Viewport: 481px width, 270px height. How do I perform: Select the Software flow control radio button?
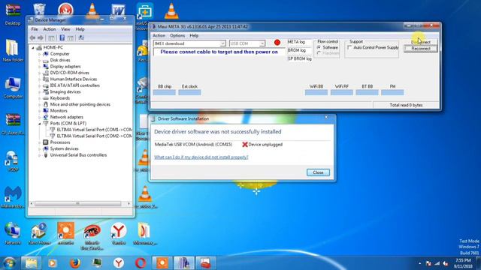click(x=319, y=47)
